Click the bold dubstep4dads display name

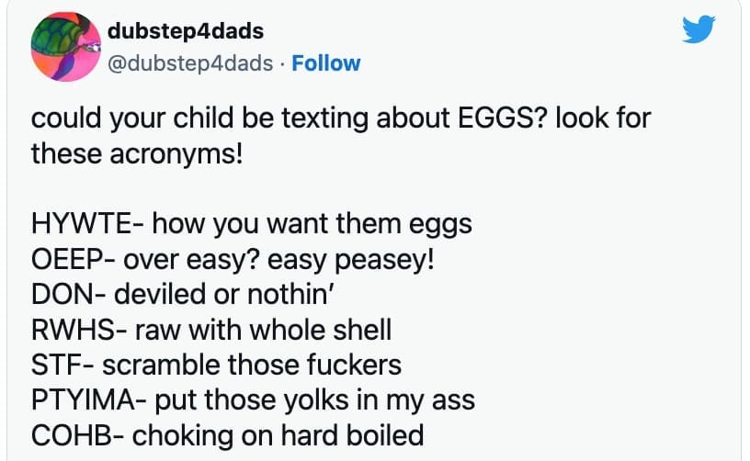(x=186, y=31)
